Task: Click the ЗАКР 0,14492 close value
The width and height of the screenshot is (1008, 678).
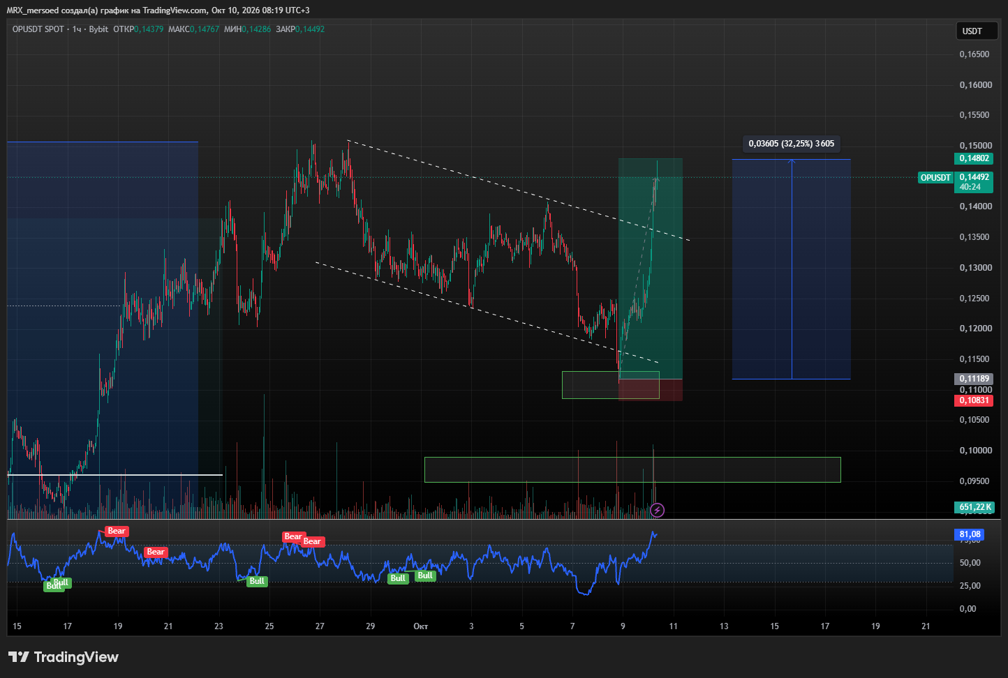Action: point(300,29)
